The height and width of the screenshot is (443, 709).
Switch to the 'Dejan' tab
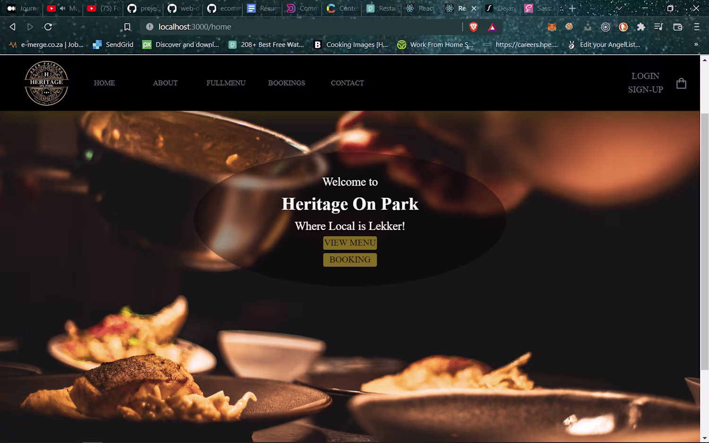tap(501, 8)
